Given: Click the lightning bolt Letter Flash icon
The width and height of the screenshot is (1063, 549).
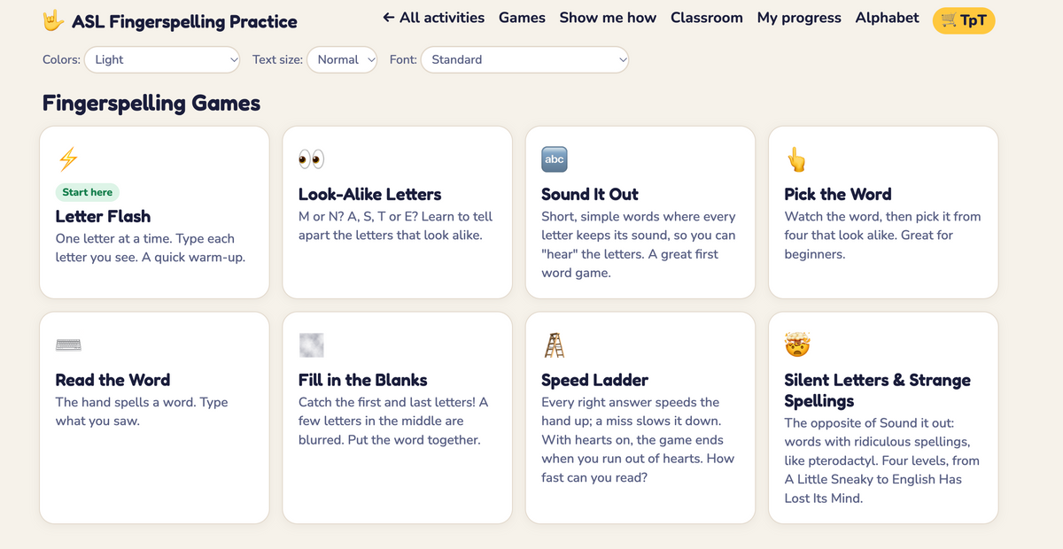Looking at the screenshot, I should pos(68,159).
